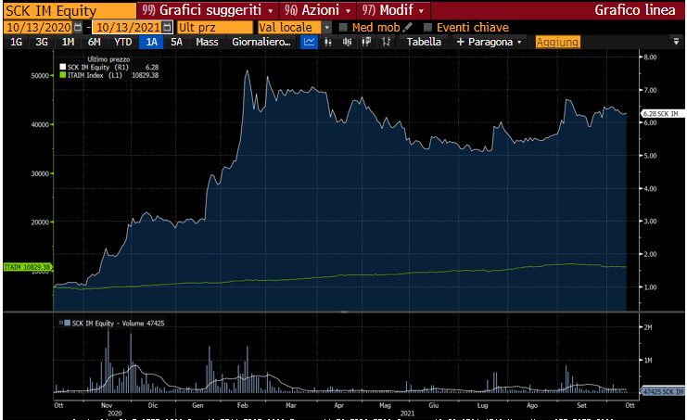
Task: Click the Feb label on time axis
Action: point(242,405)
